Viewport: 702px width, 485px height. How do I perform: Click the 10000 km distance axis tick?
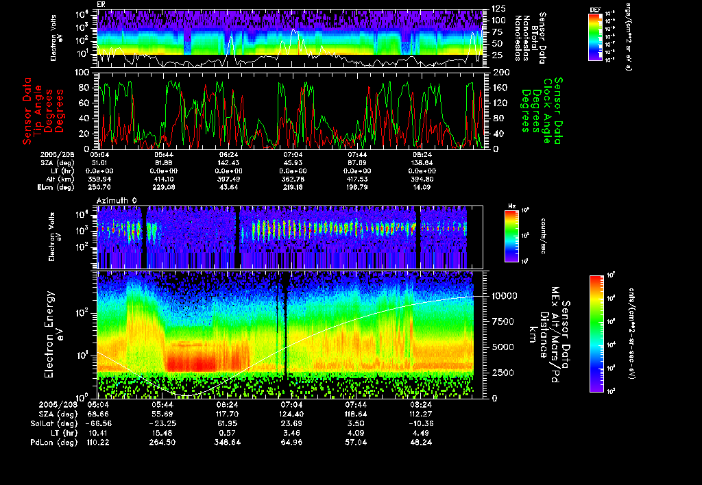tap(504, 296)
